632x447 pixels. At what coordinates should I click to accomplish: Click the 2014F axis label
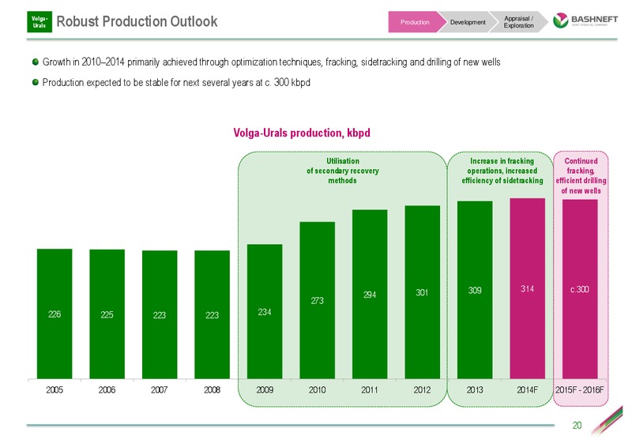527,390
